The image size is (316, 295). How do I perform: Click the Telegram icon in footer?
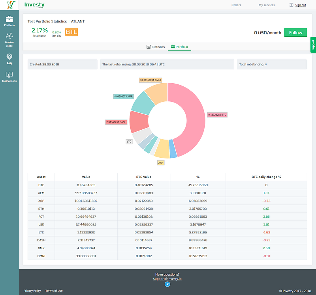tap(167, 284)
